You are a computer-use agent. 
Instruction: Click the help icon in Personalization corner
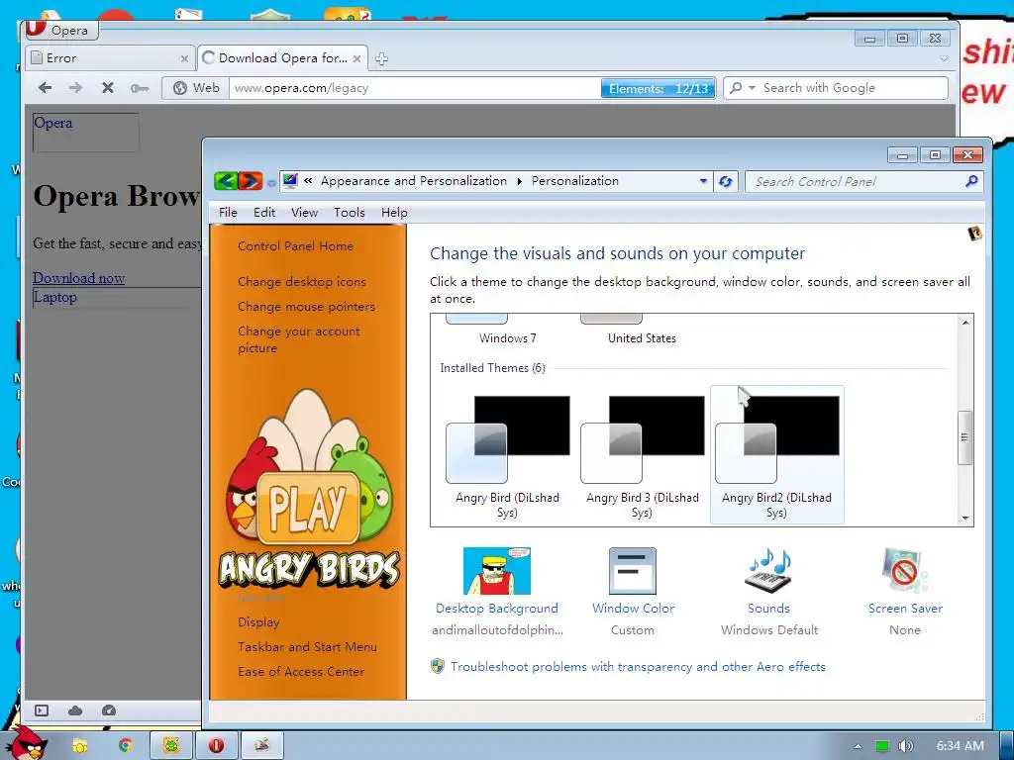point(974,234)
